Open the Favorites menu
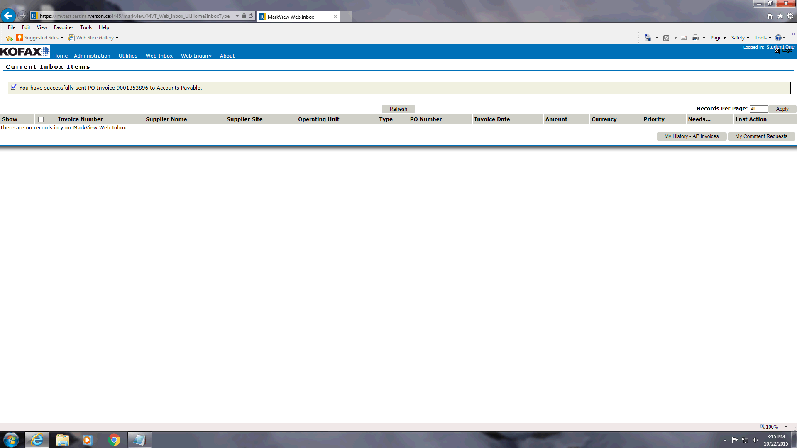The image size is (797, 448). coord(64,27)
